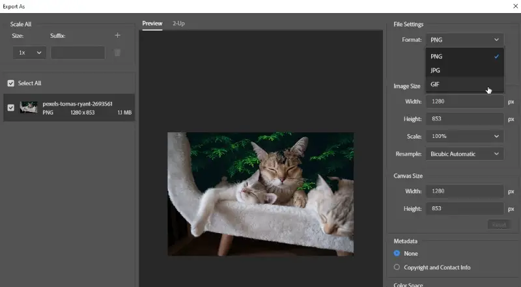Viewport: 521px width, 287px height.
Task: Uncheck the pexels-tomas-ryant-2693561 file checkbox
Action: (10, 108)
